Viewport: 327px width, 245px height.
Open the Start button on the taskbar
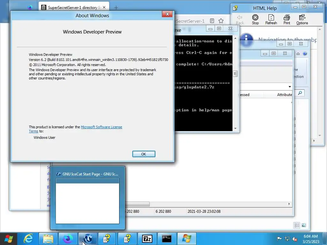[9, 239]
